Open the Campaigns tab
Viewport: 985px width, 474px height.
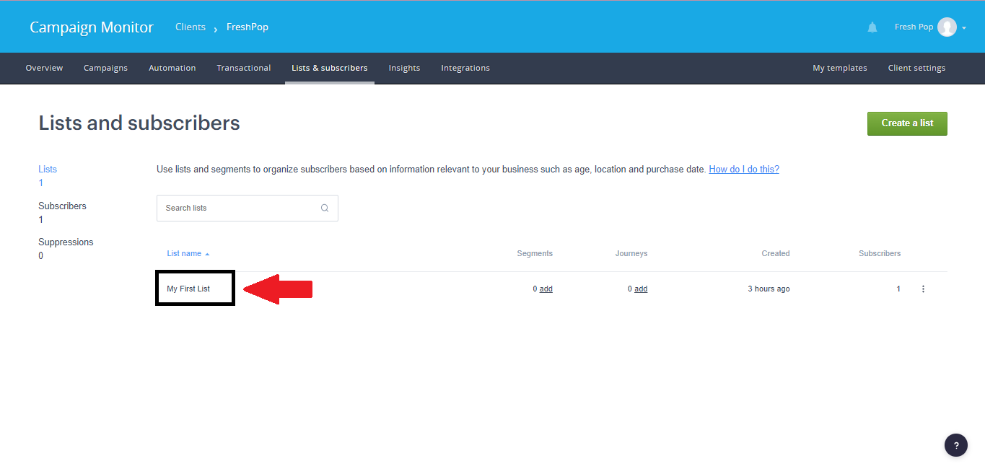[x=105, y=68]
